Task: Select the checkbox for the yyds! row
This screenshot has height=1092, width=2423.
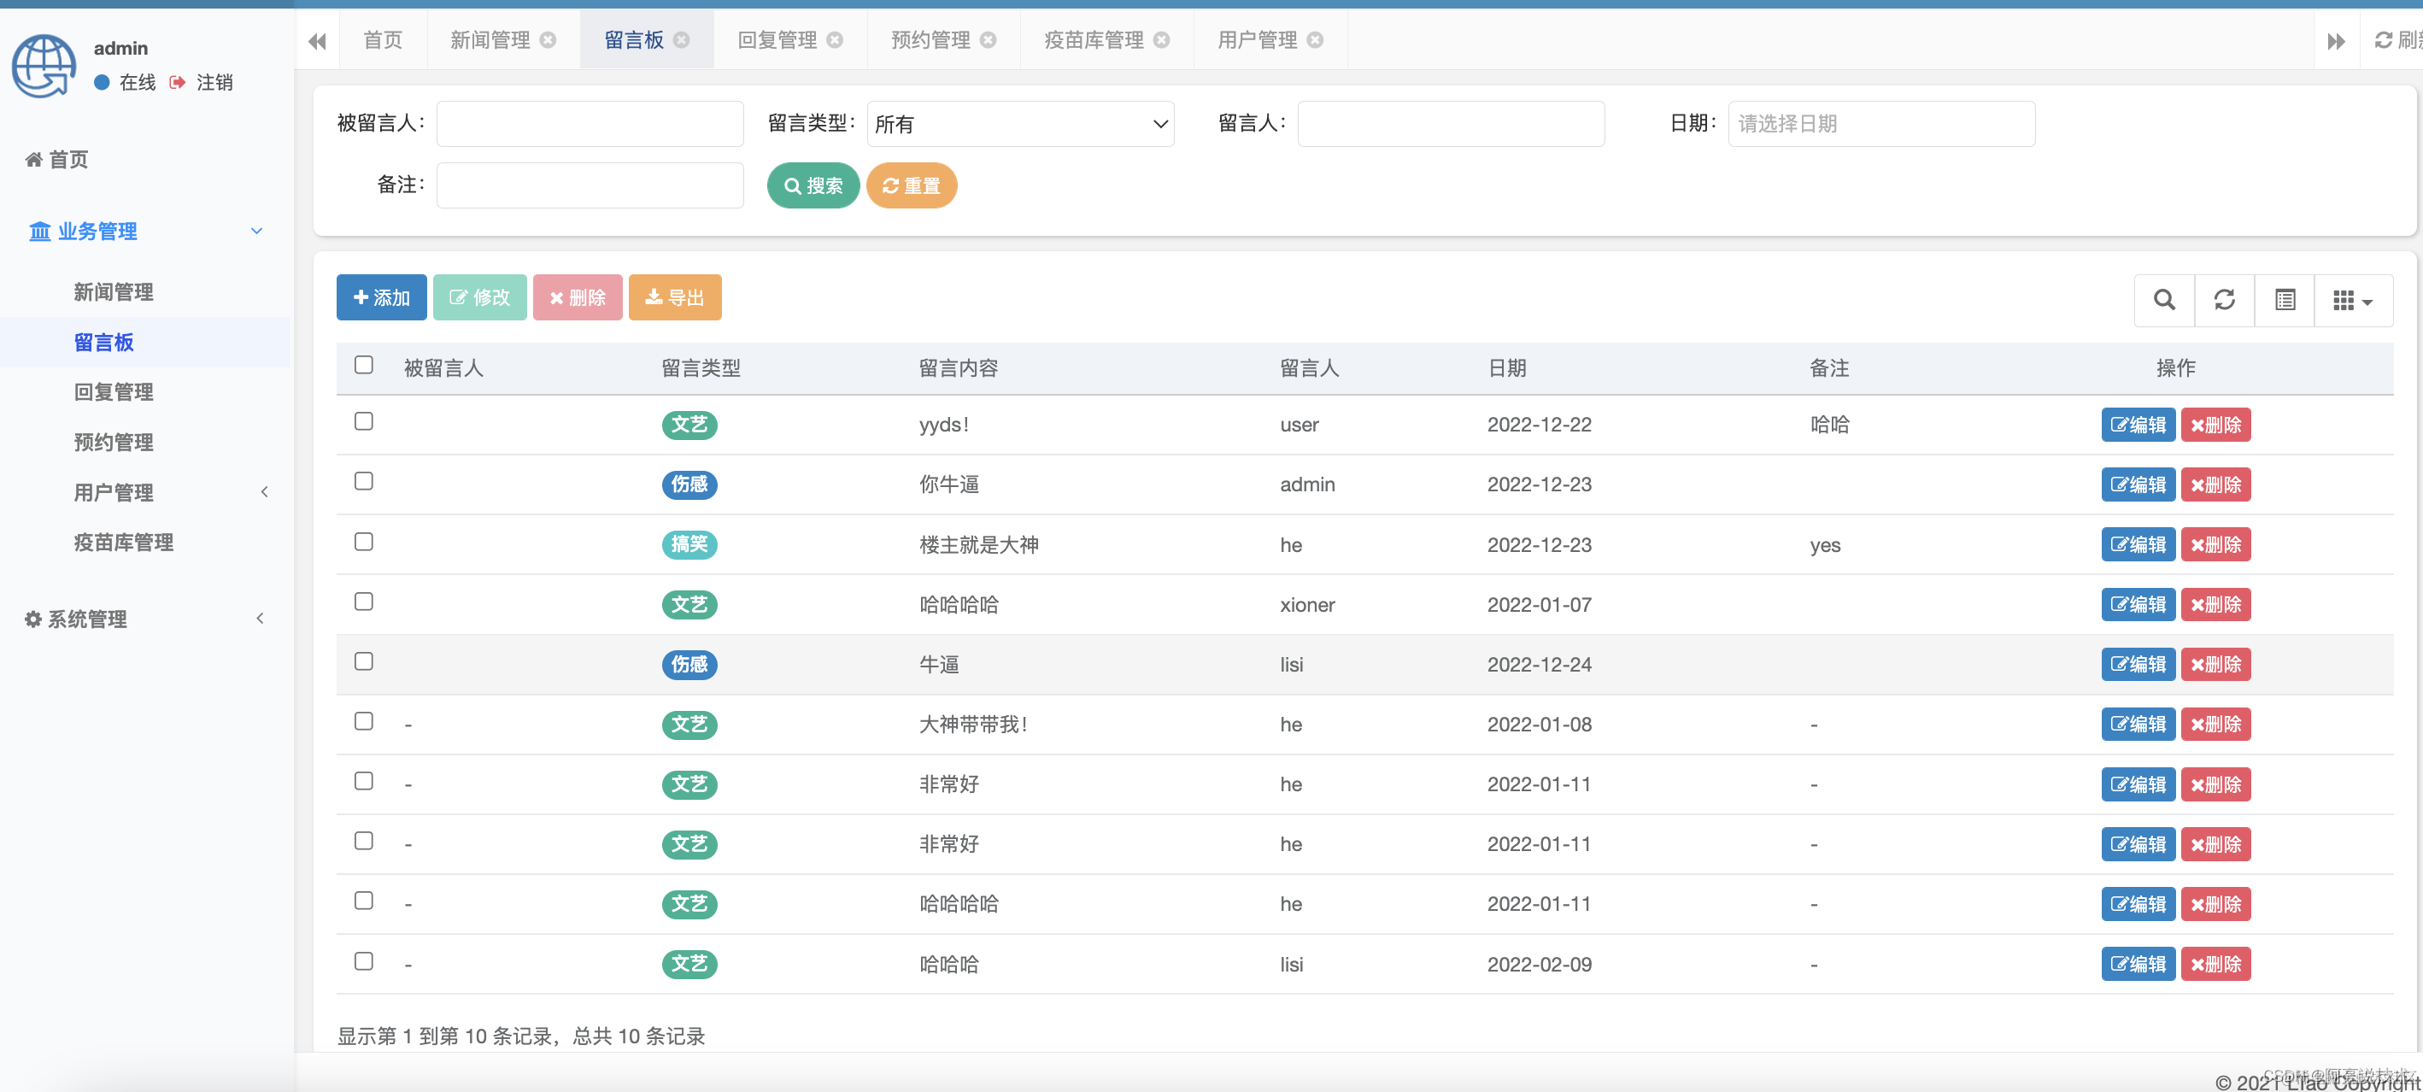Action: [x=364, y=421]
